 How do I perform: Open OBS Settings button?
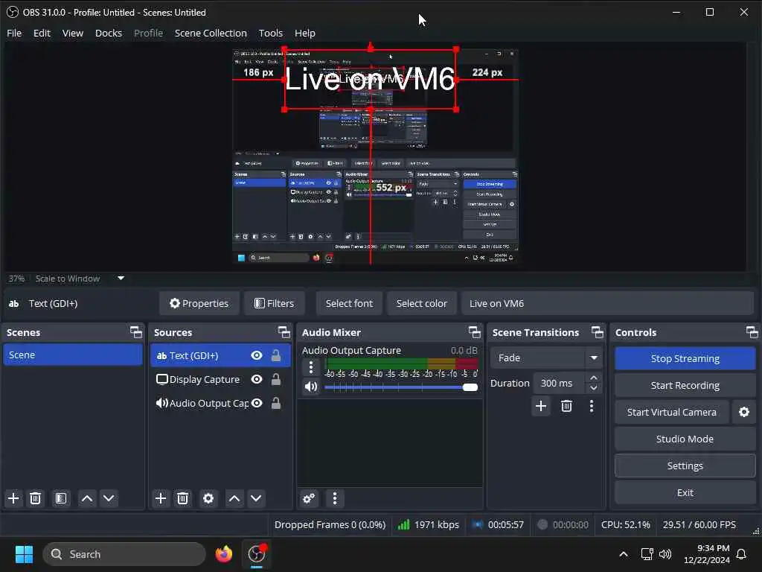(685, 465)
